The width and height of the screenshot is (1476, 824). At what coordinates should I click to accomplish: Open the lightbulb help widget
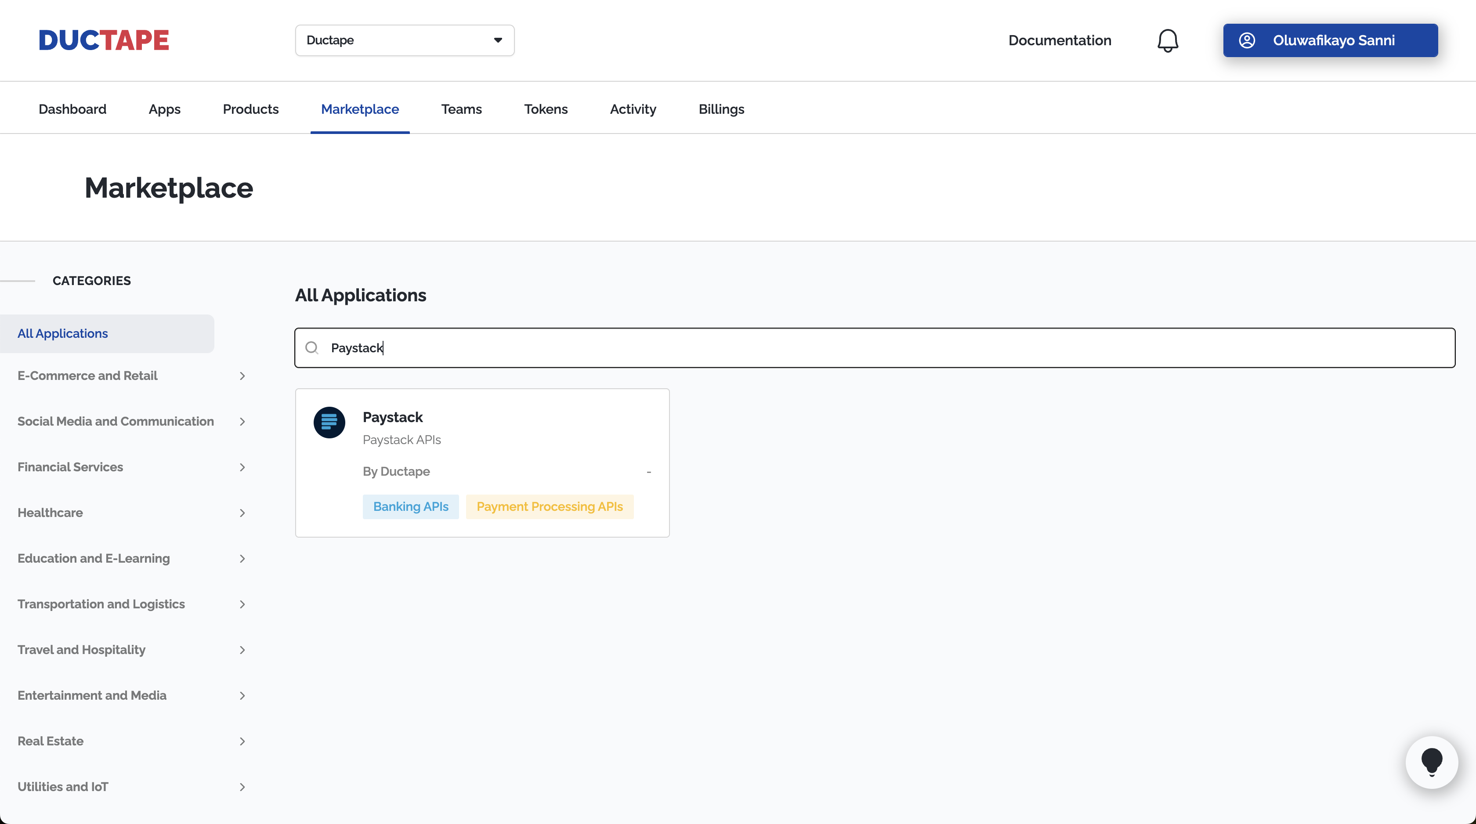1431,762
